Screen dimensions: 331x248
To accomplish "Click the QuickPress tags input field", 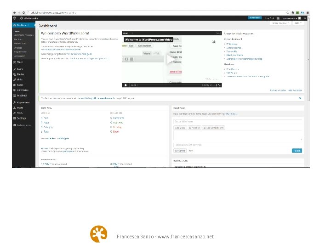I will coord(238,145).
